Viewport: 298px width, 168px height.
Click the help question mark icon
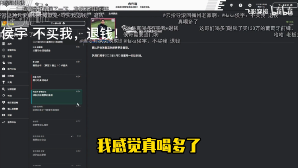pyautogui.click(x=240, y=5)
